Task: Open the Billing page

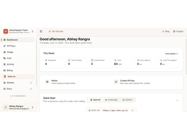Action: coord(18,70)
